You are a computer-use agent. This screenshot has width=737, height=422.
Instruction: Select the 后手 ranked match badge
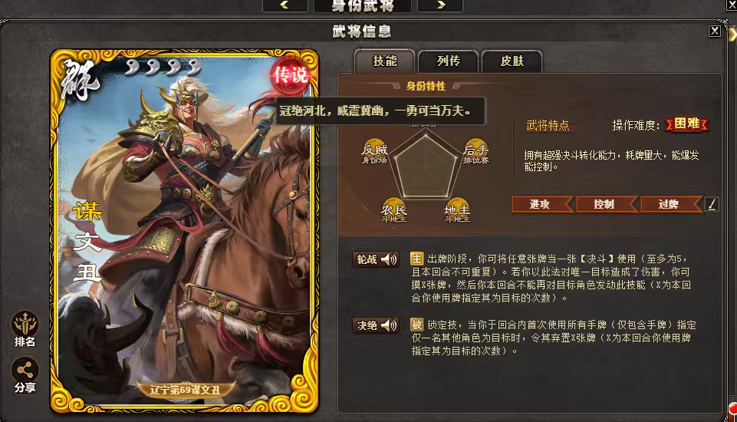tap(475, 151)
